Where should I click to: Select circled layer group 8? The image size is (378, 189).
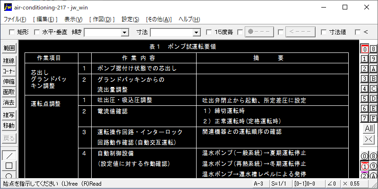click(x=373, y=156)
